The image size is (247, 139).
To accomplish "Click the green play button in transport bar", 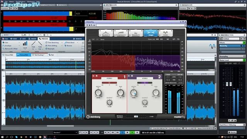I will pyautogui.click(x=132, y=132).
